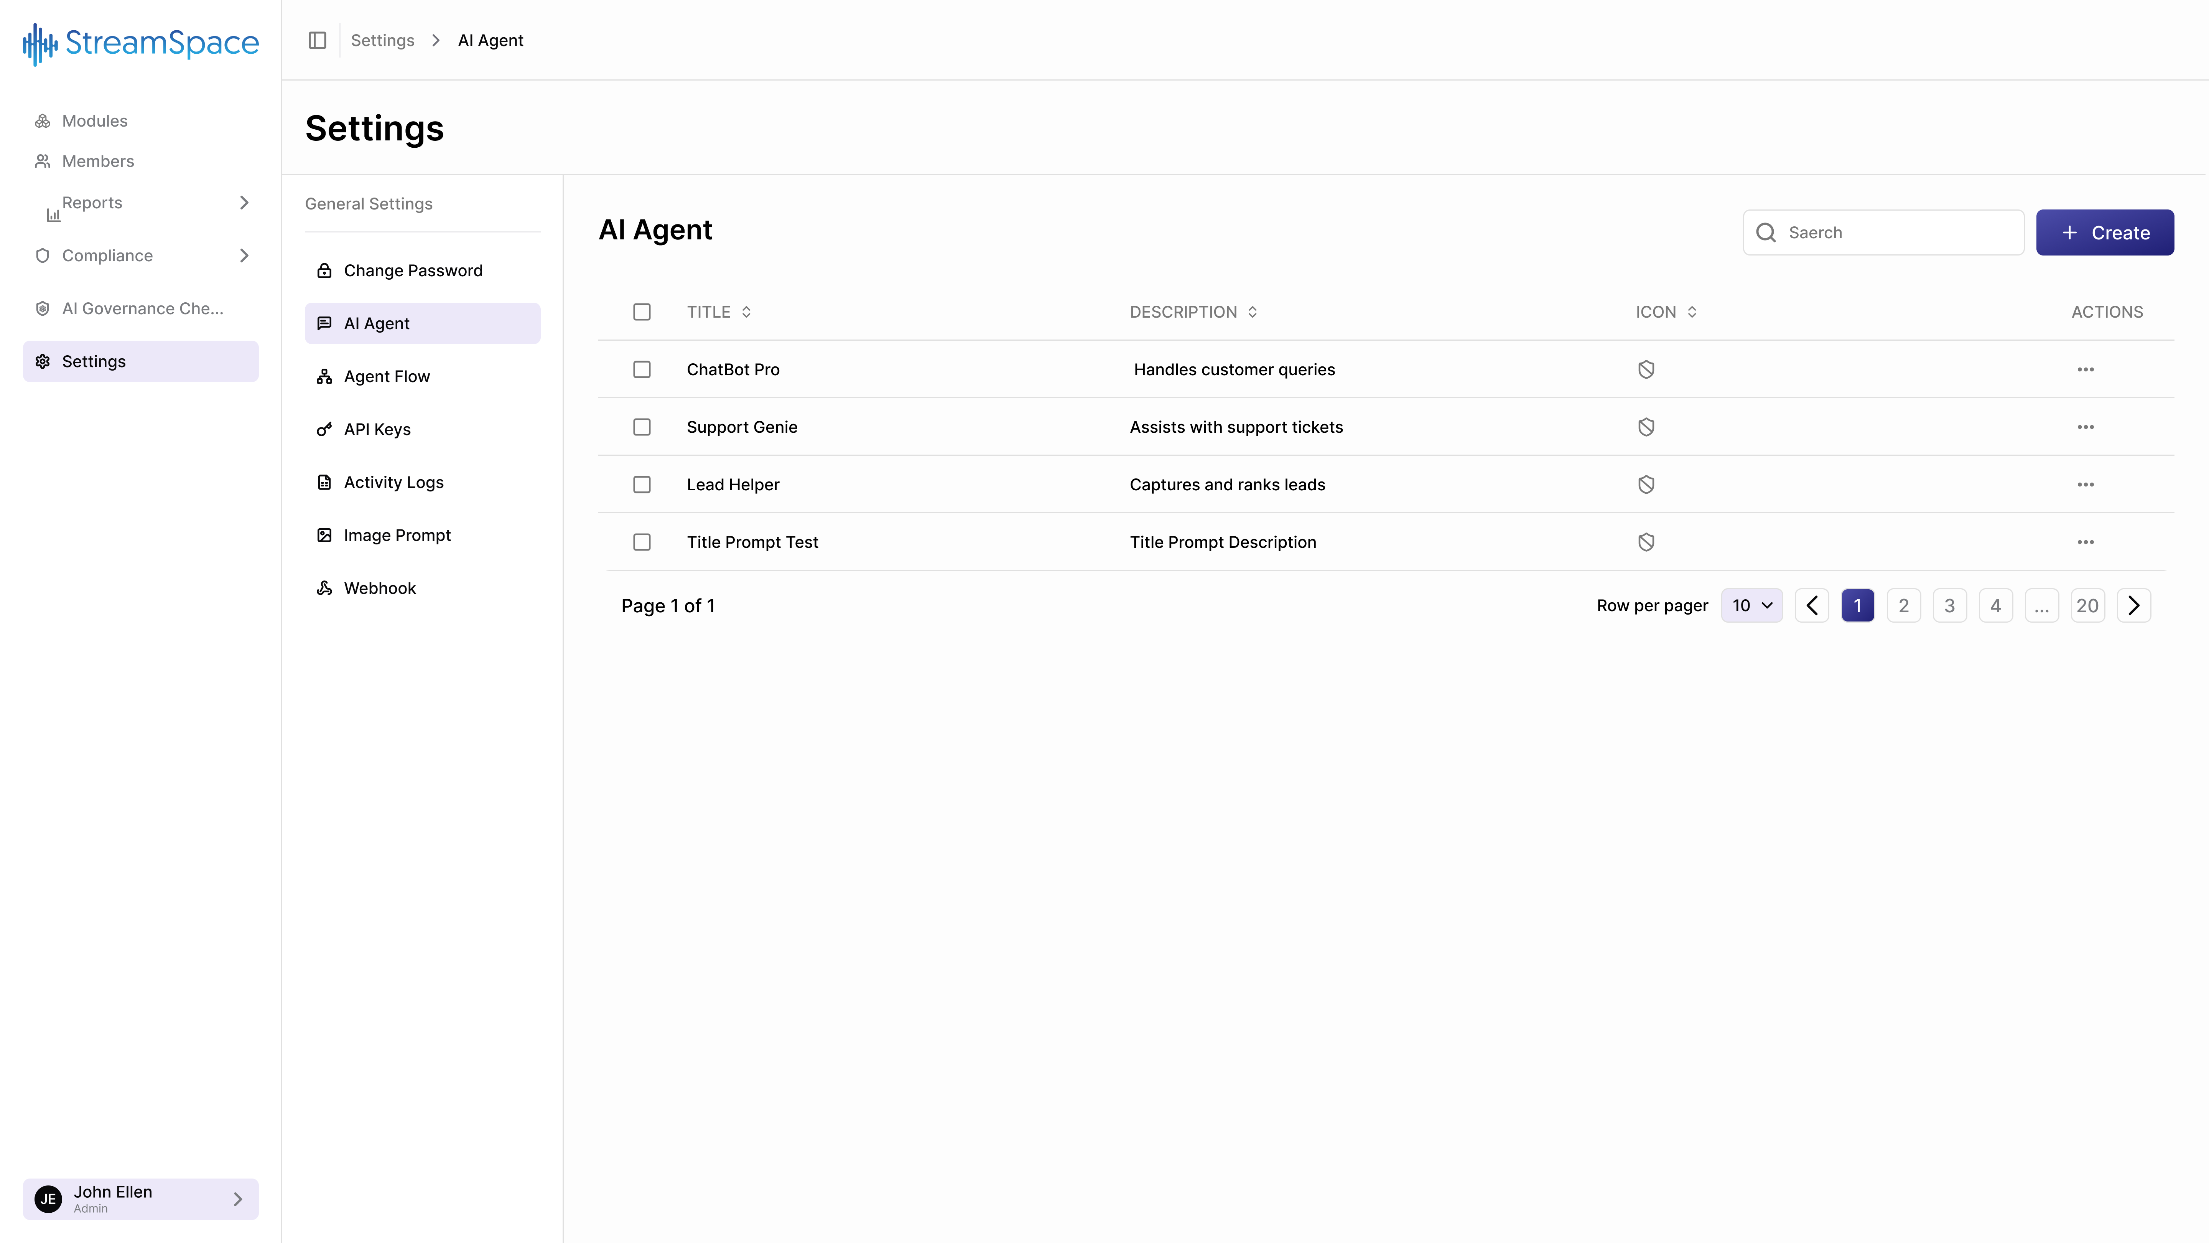Click the Compliance shield icon
Screen dimensions: 2209x1243
(42, 256)
